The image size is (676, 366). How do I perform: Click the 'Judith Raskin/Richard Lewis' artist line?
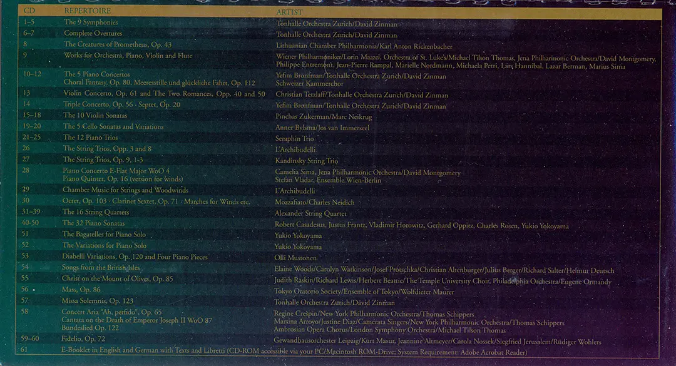click(443, 282)
